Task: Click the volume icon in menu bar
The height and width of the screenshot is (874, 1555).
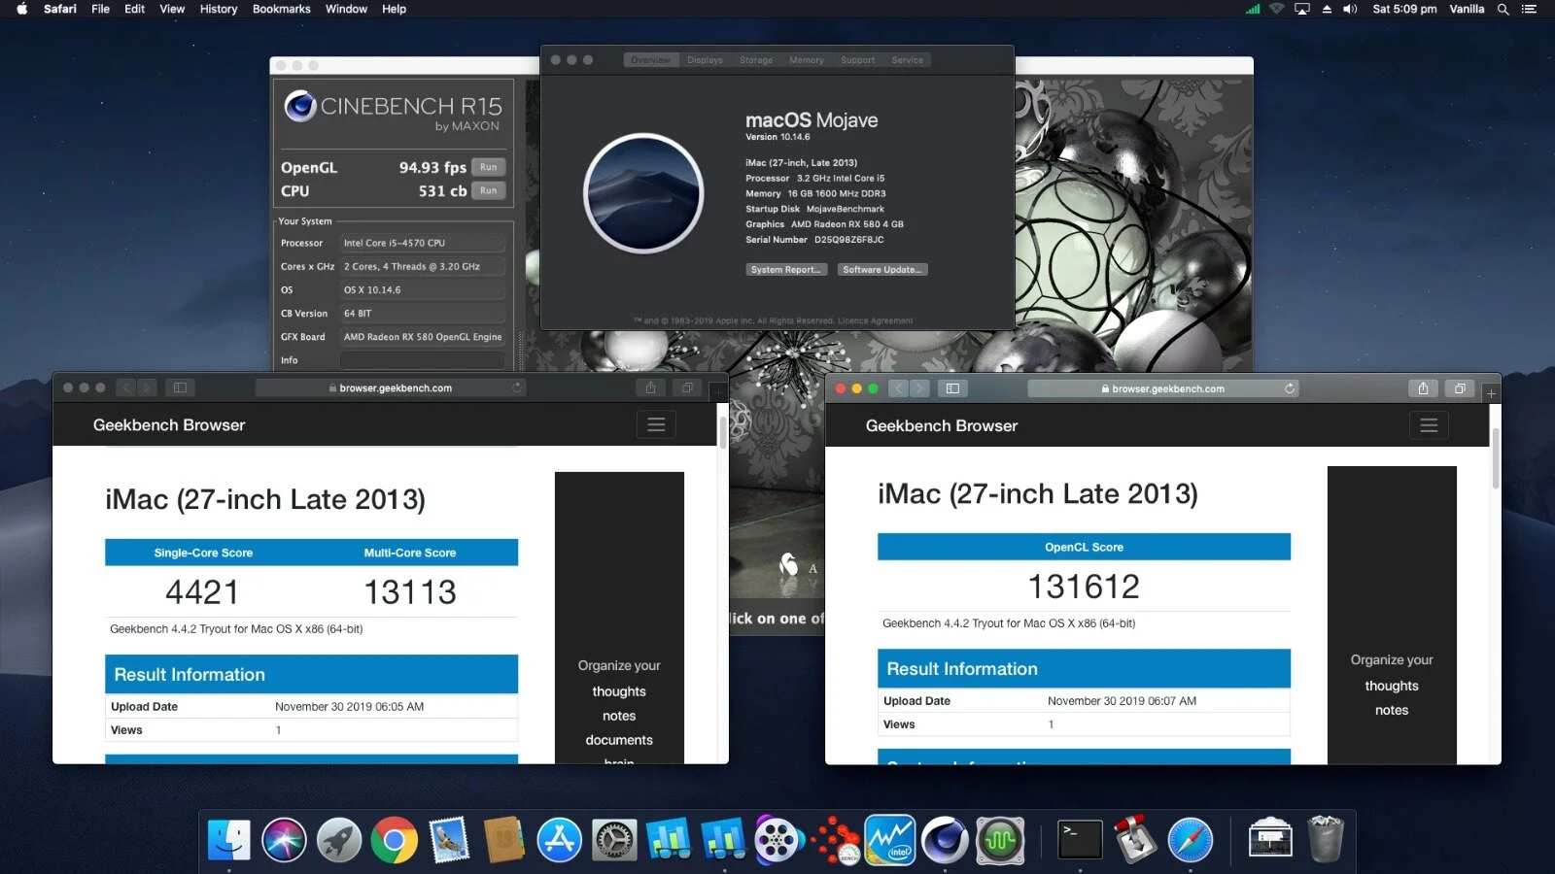Action: click(x=1350, y=9)
